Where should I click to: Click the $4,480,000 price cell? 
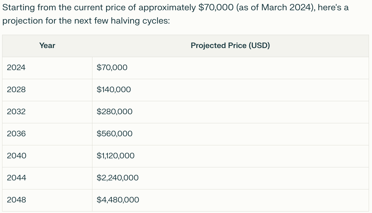pyautogui.click(x=230, y=200)
